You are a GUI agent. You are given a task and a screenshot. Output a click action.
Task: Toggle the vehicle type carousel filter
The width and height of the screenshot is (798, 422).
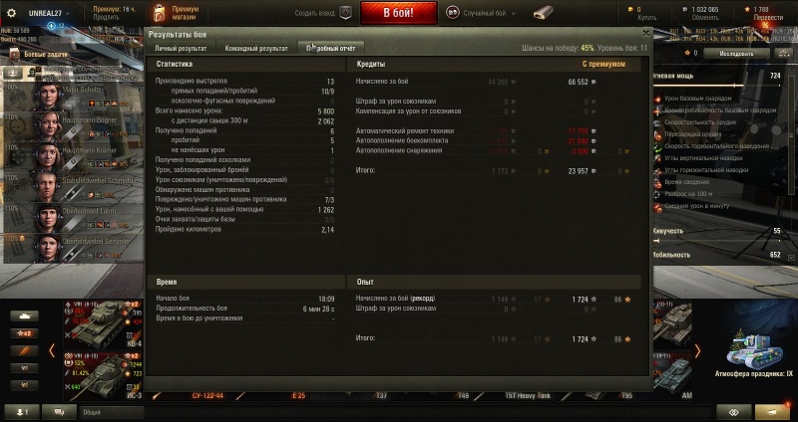24,316
